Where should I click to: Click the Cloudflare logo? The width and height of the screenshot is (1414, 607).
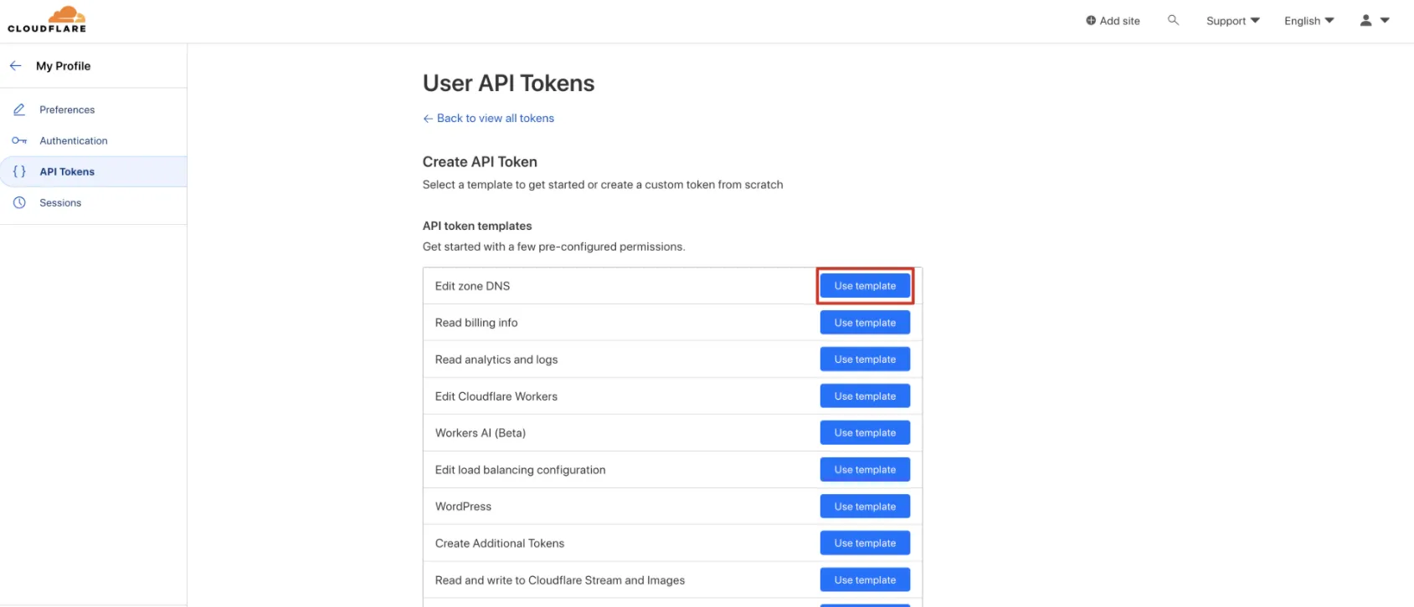pos(47,19)
